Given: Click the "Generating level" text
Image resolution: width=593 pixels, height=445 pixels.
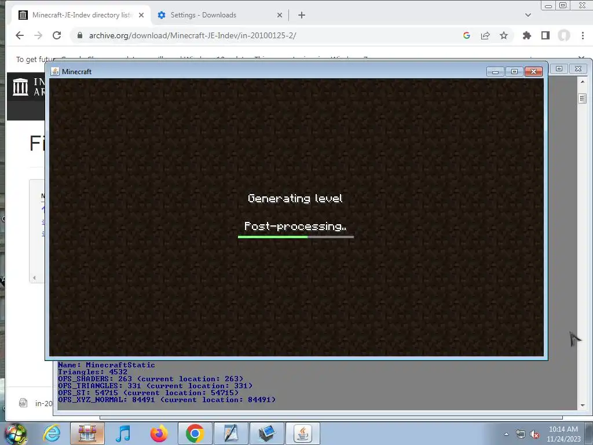Looking at the screenshot, I should pos(295,198).
